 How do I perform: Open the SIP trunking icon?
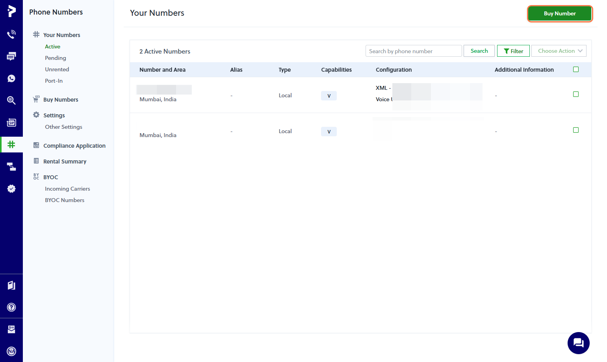tap(11, 123)
